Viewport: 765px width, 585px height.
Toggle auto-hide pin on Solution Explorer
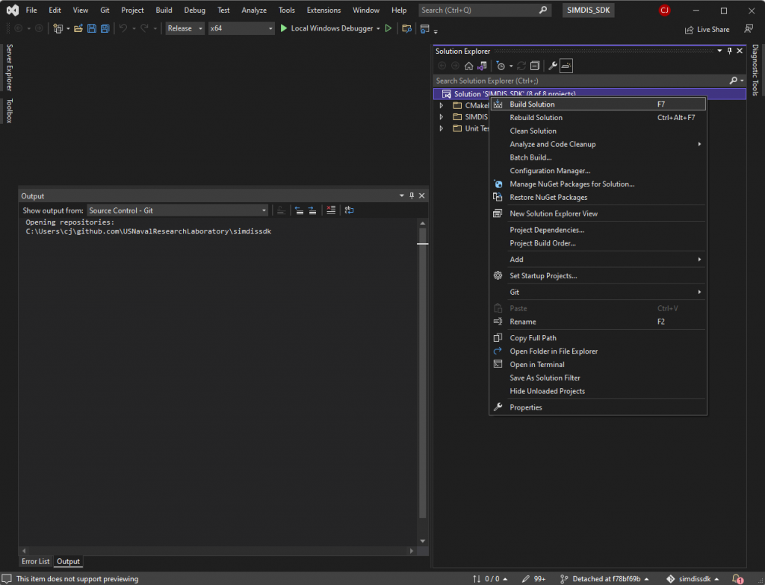point(729,51)
